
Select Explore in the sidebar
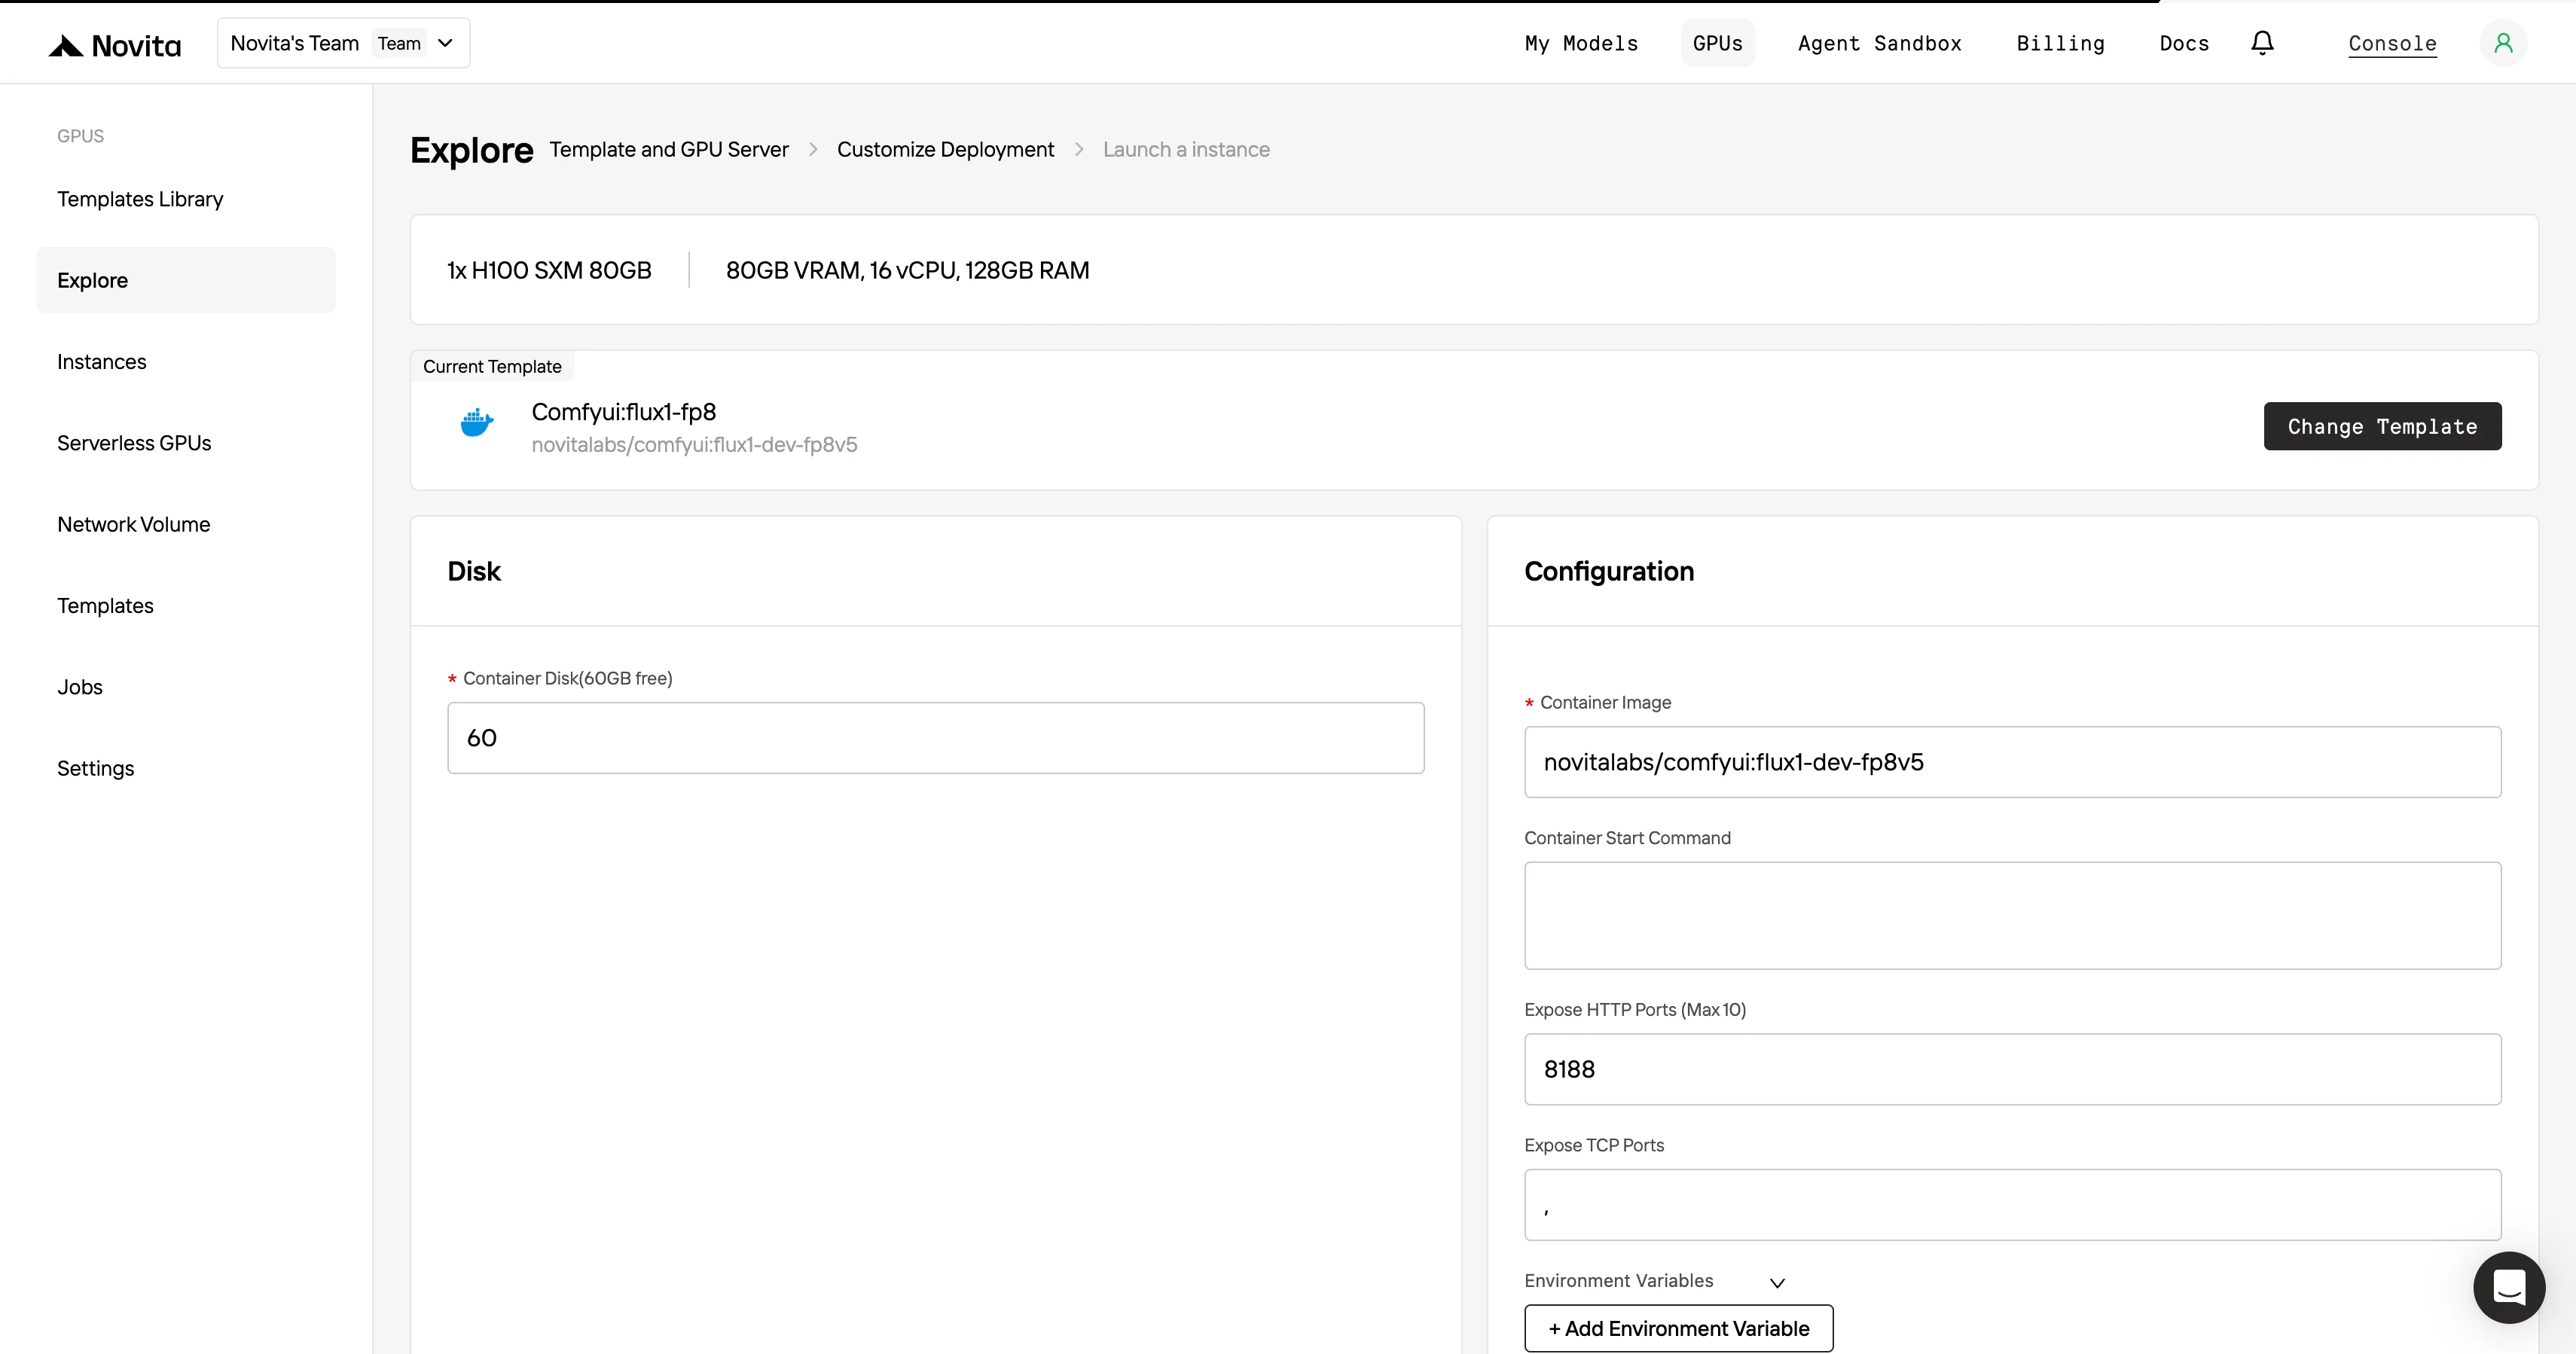186,280
